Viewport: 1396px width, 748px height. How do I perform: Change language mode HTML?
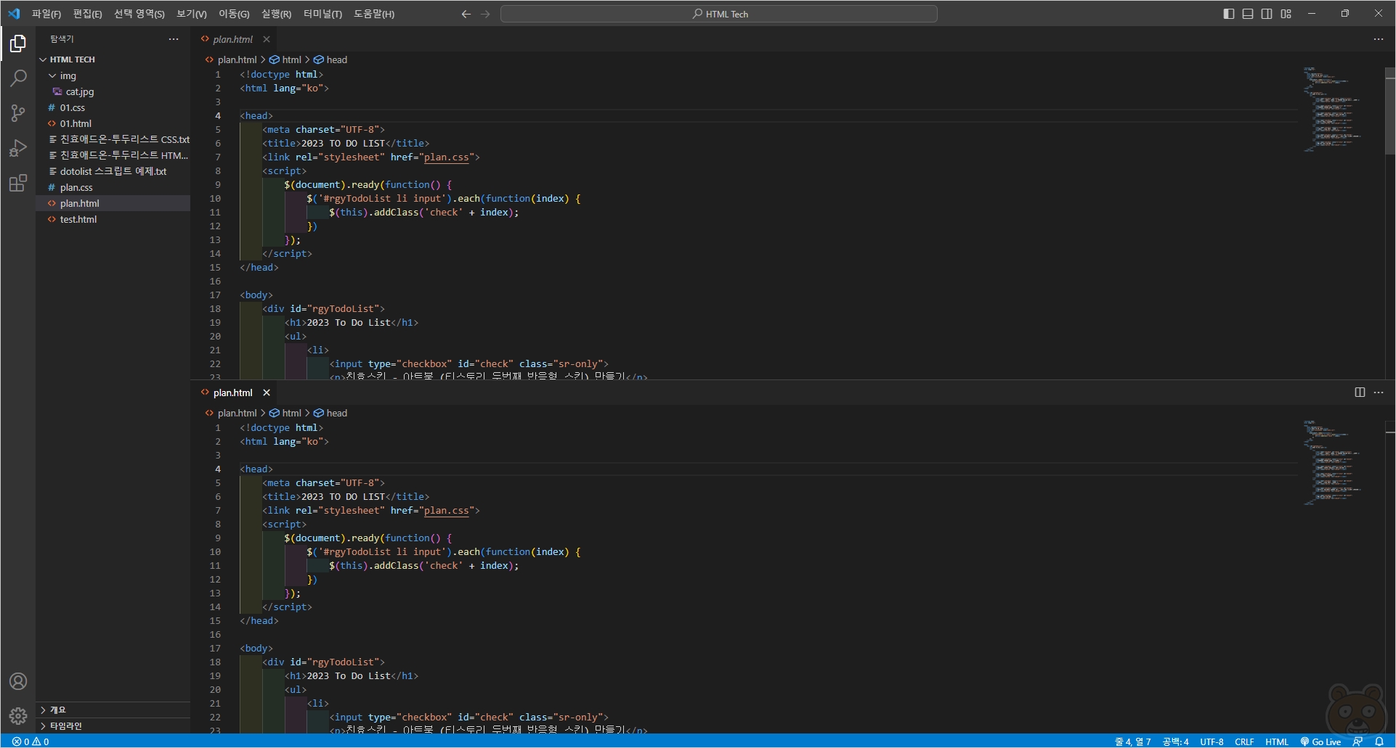click(x=1277, y=741)
